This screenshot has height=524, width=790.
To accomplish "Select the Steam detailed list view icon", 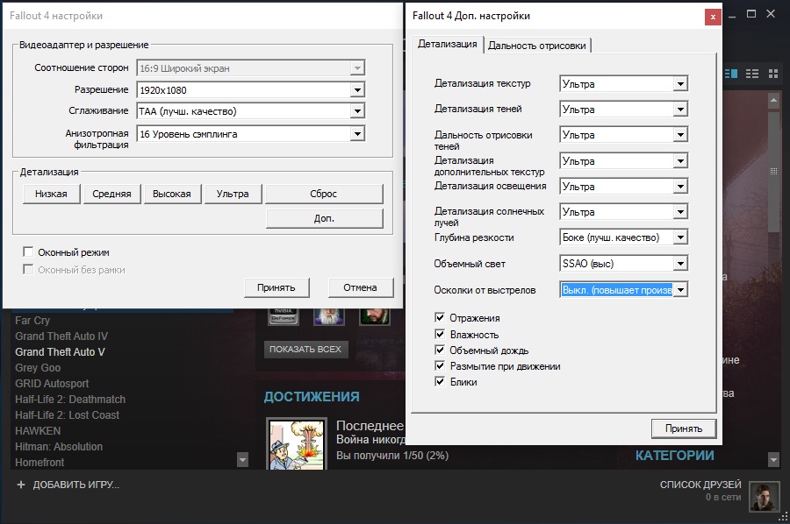I will tap(731, 74).
